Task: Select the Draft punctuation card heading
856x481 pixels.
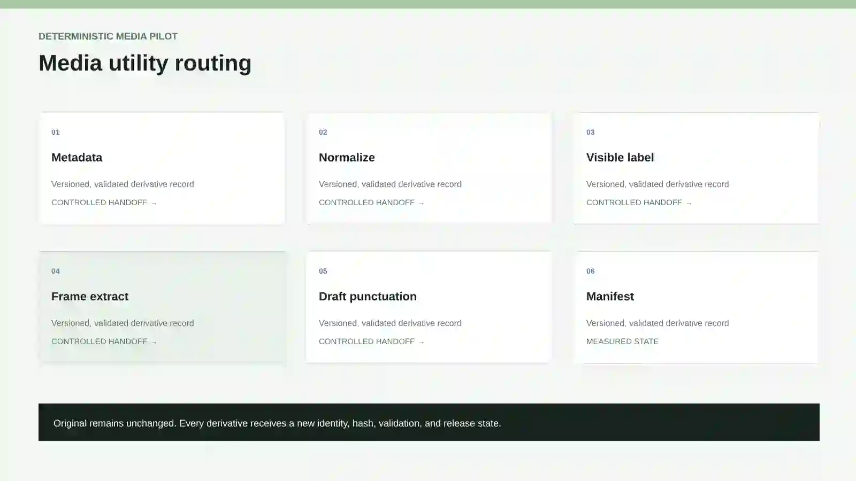Action: coord(368,297)
